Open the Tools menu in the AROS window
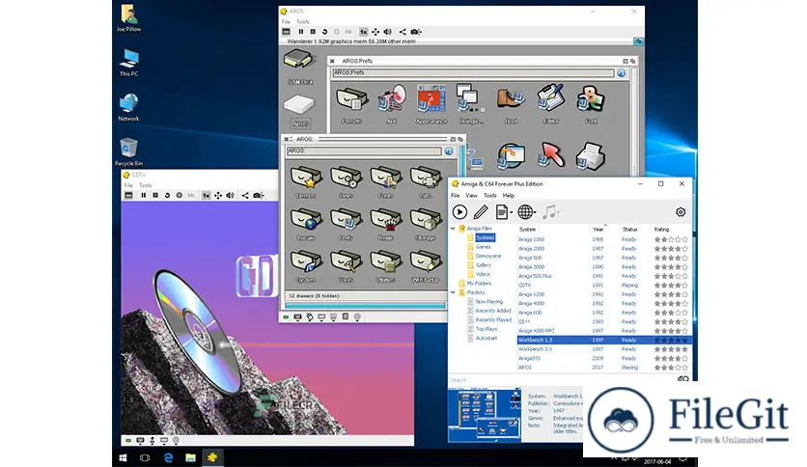Image resolution: width=807 pixels, height=467 pixels. (x=303, y=22)
